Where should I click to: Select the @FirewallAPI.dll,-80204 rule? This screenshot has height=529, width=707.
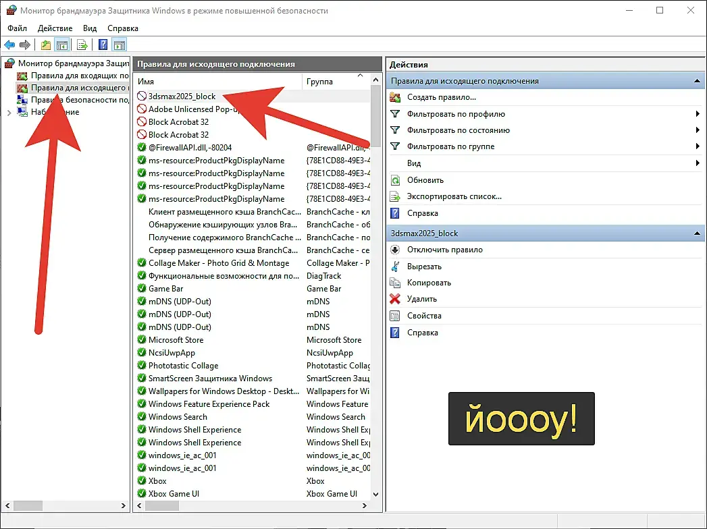[x=190, y=147]
